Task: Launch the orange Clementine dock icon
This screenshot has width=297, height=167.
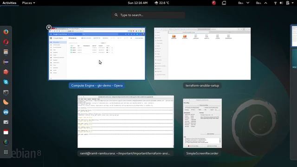Action: pos(6,102)
